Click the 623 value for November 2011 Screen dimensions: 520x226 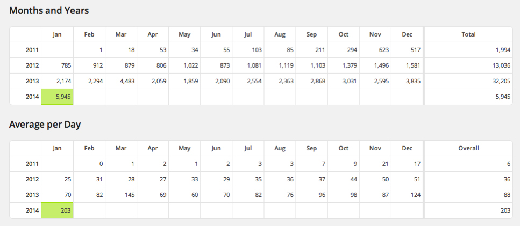(x=375, y=50)
